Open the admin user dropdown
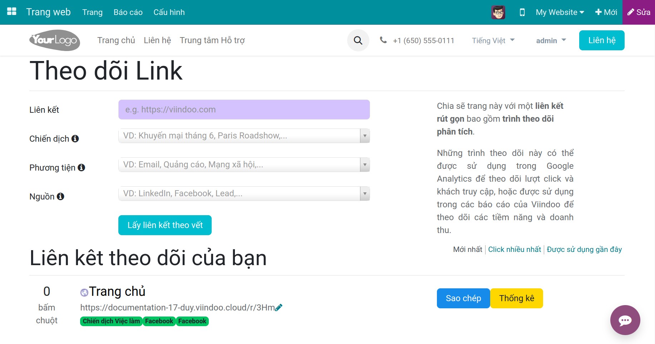Viewport: 655px width, 344px height. (x=551, y=40)
